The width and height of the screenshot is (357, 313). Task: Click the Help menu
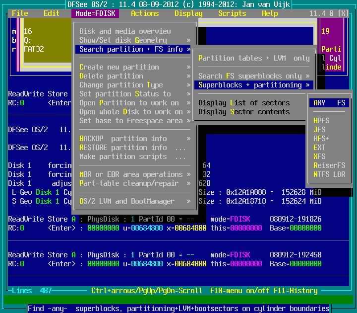point(270,13)
